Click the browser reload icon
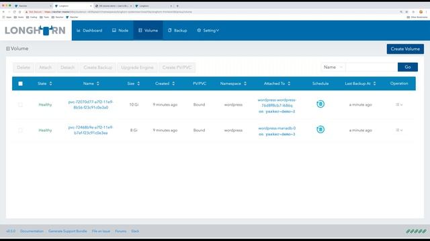This screenshot has height=241, width=430. (x=14, y=12)
